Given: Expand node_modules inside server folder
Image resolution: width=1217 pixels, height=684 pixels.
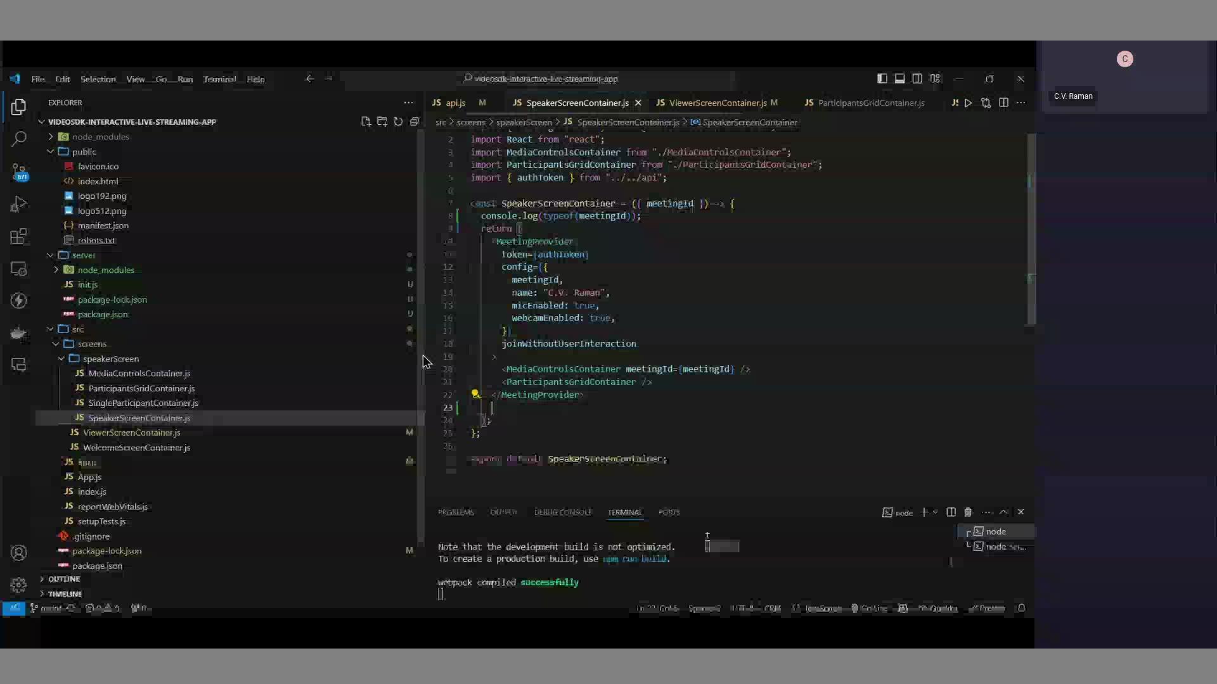Looking at the screenshot, I should pos(56,270).
